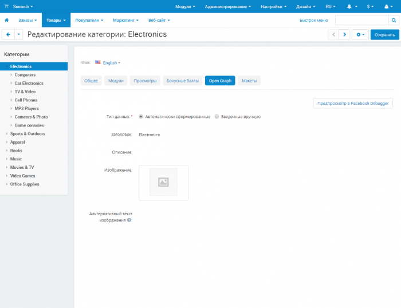Click the search magnifier button
The width and height of the screenshot is (401, 308).
394,20
